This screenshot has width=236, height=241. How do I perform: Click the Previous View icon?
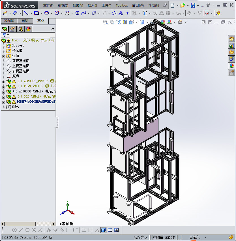click(x=119, y=22)
